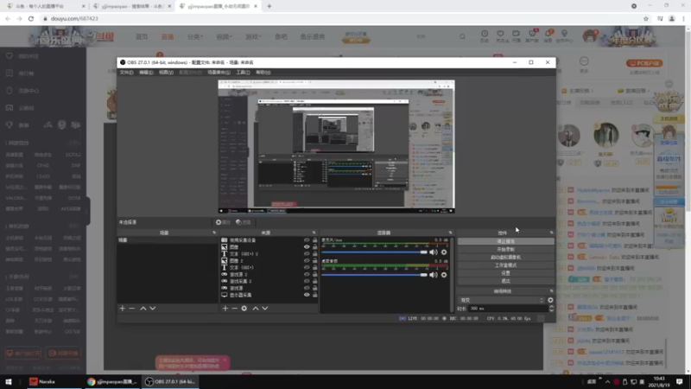691x389 pixels.
Task: Open the 工具 menu in OBS
Action: (243, 73)
